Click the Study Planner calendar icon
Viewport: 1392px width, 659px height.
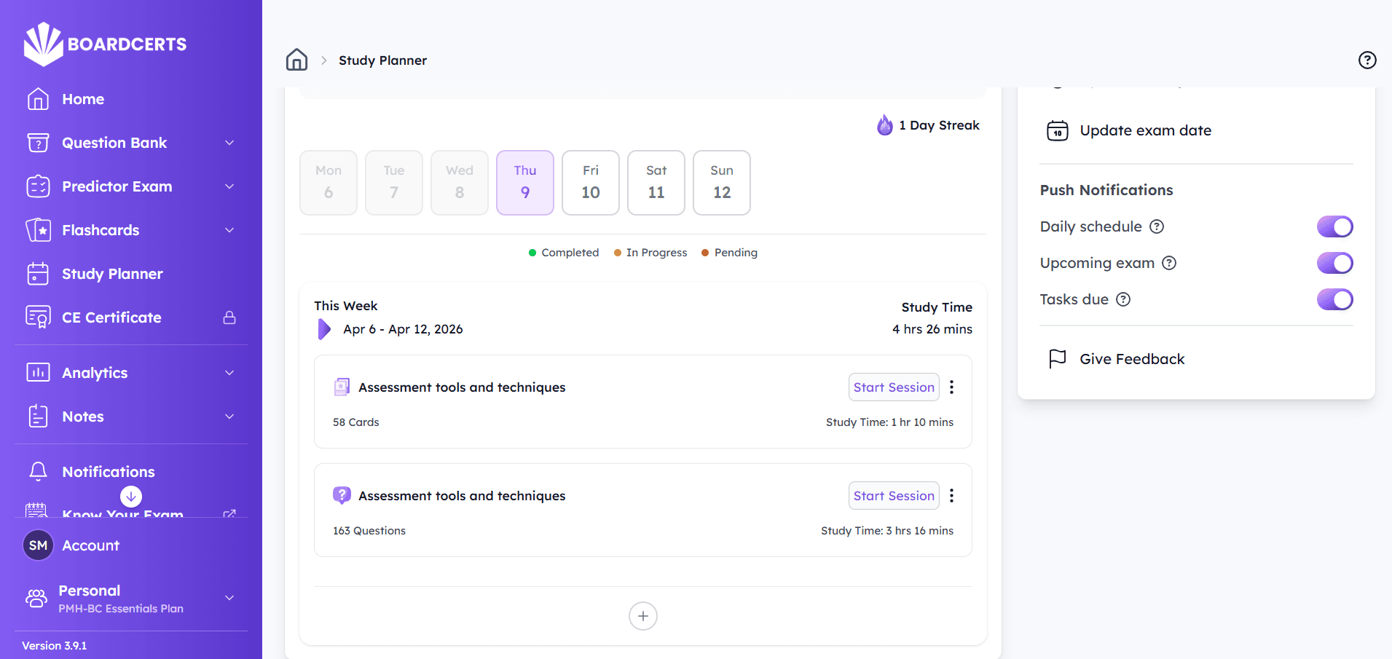point(37,274)
